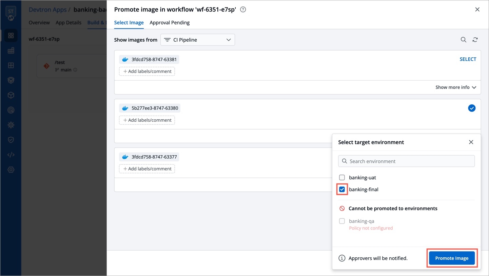Click the refresh images icon

click(475, 40)
